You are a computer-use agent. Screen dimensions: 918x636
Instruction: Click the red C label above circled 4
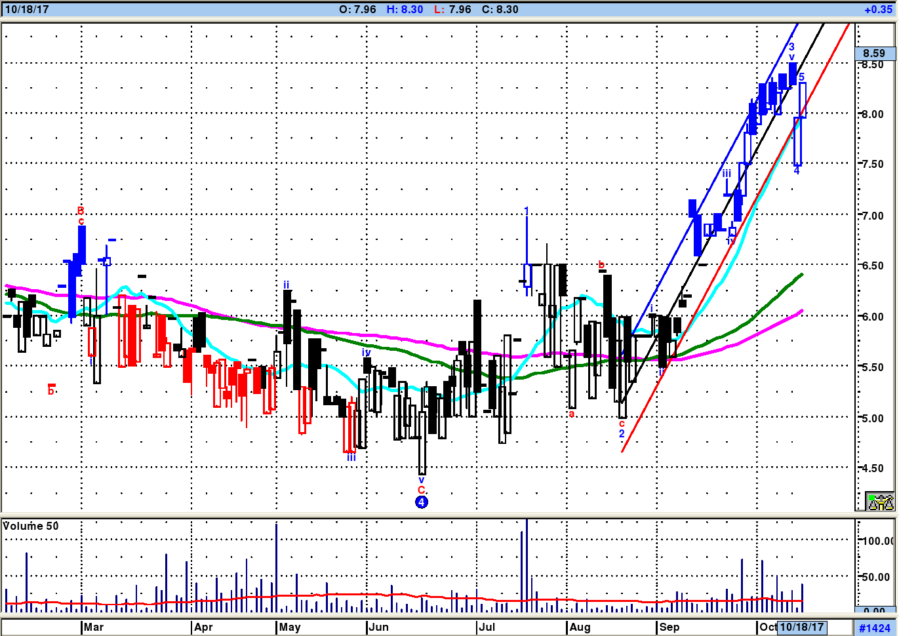click(x=421, y=490)
